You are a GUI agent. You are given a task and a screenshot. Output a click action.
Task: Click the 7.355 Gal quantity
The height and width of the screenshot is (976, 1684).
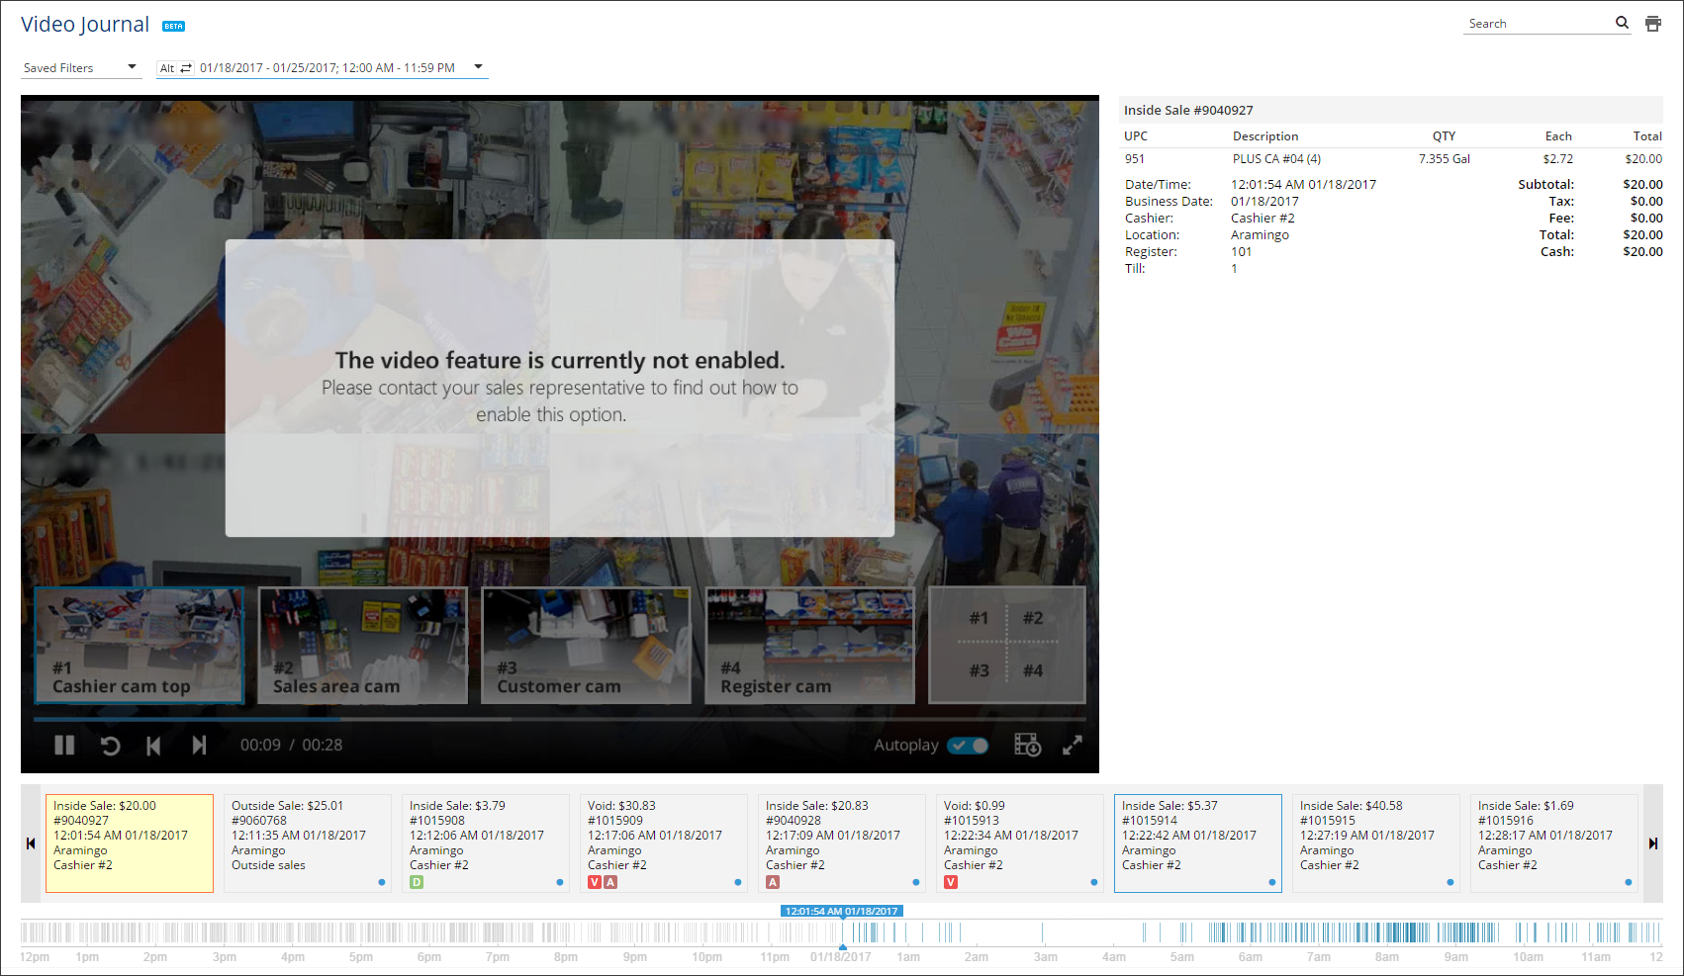pos(1445,159)
